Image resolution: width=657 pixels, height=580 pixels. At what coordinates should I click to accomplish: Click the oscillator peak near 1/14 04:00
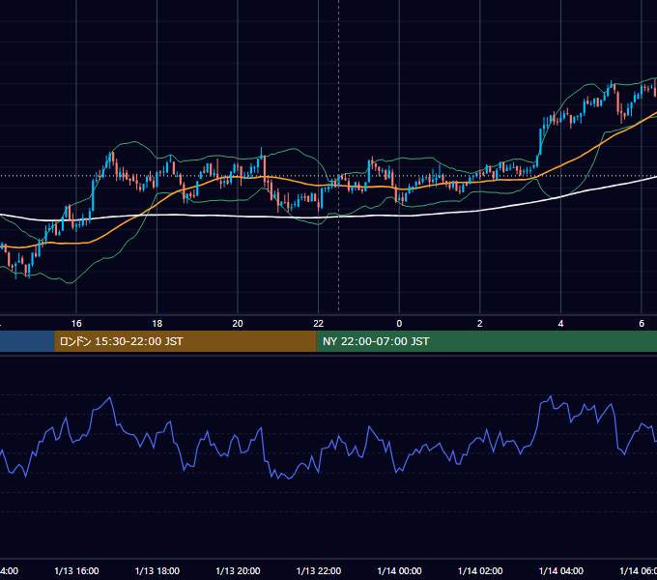pos(551,396)
